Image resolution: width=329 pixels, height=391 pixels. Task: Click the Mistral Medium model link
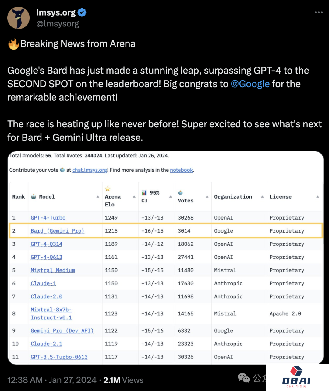coord(53,270)
